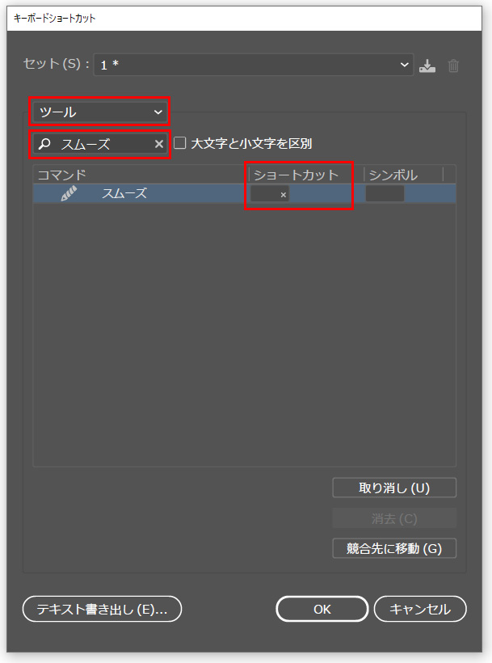This screenshot has width=492, height=663.
Task: Click the テキスト書き出し (E)... button
Action: 102,609
